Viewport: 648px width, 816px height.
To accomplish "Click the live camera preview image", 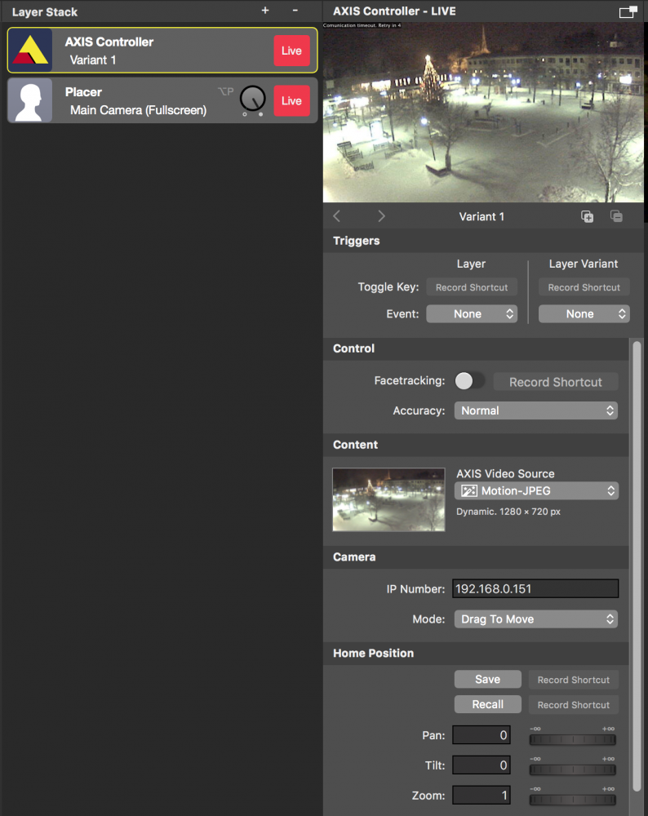I will pos(483,113).
